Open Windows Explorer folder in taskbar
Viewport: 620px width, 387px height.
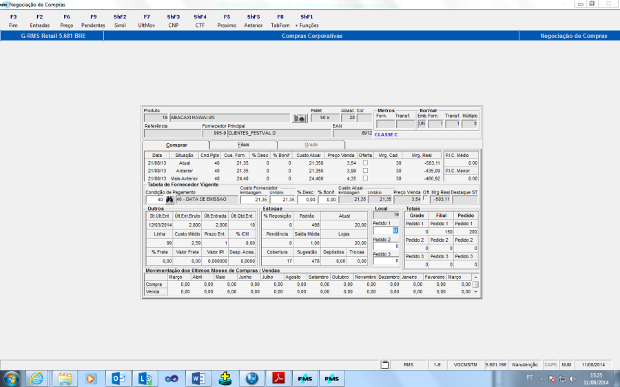pyautogui.click(x=64, y=379)
